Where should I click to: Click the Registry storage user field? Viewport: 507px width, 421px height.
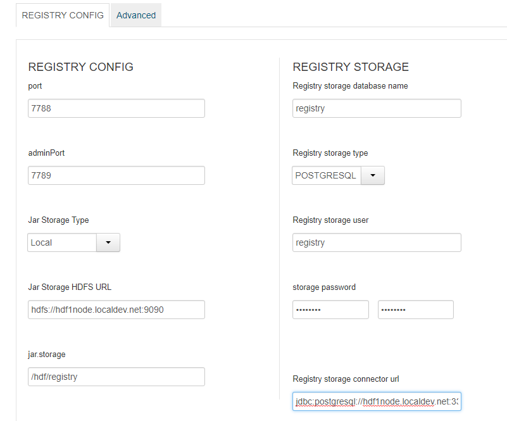coord(377,242)
